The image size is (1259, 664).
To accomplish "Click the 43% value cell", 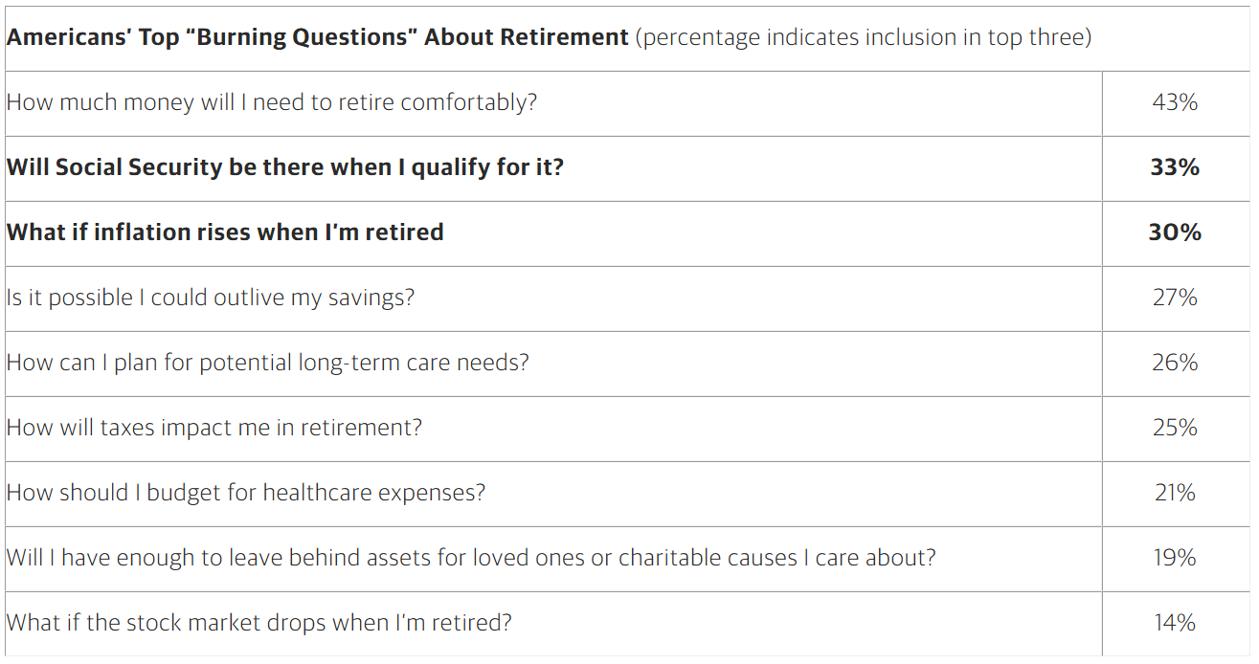I will (x=1175, y=102).
